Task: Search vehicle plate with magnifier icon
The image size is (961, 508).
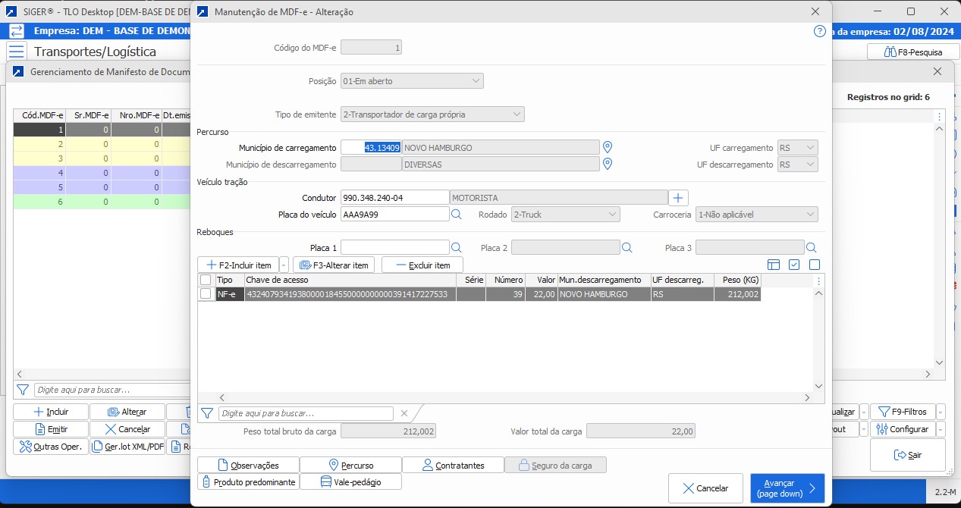Action: click(x=457, y=215)
